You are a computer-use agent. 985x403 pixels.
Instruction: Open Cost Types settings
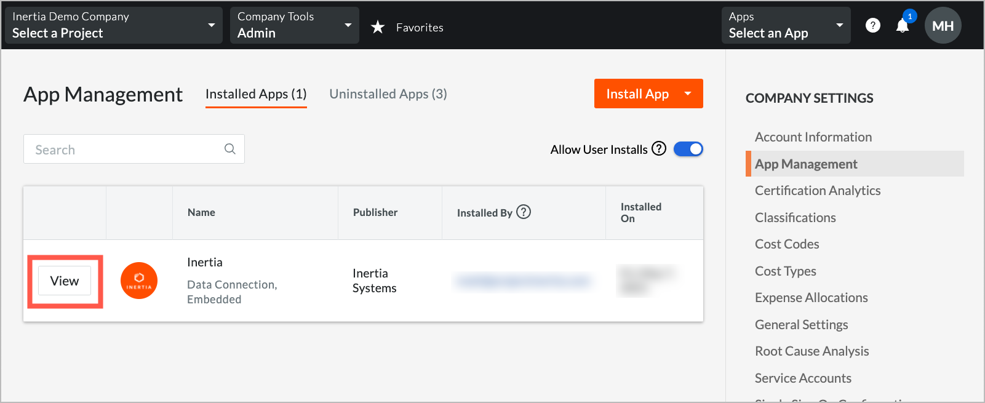click(x=786, y=271)
